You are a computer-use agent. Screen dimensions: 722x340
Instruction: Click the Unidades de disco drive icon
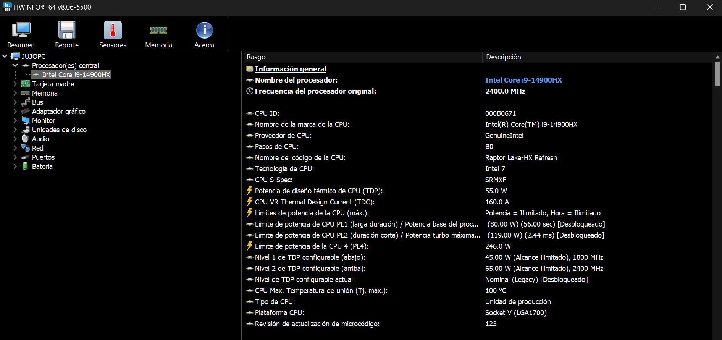tap(26, 130)
